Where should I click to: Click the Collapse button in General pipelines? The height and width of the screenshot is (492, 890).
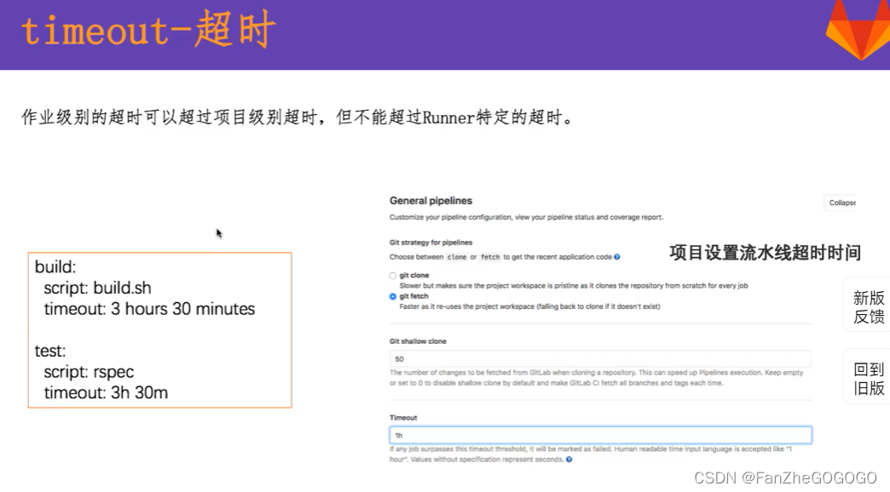[x=841, y=203]
